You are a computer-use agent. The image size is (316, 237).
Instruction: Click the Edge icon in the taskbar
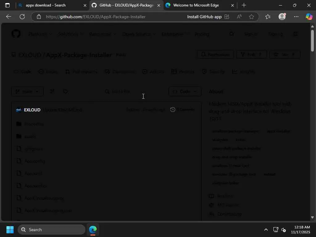tap(93, 230)
